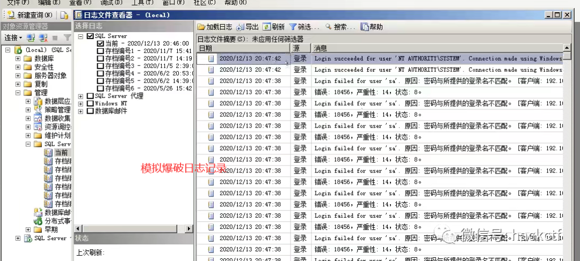Image resolution: width=580 pixels, height=261 pixels.
Task: Check the 存档编号2 log checkbox
Action: click(100, 58)
